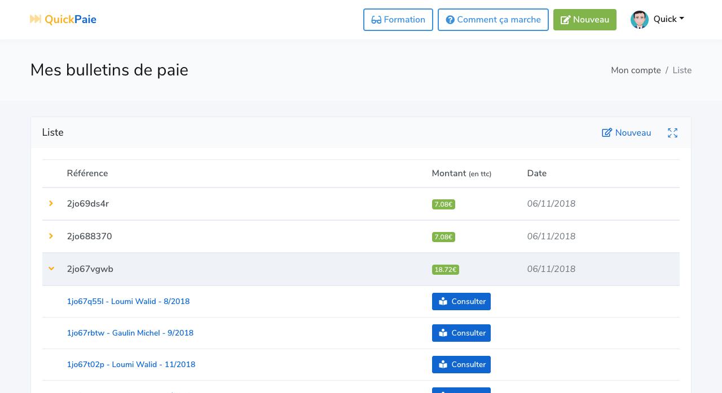Collapse row 2jo67vgwb
This screenshot has width=722, height=393.
point(51,269)
